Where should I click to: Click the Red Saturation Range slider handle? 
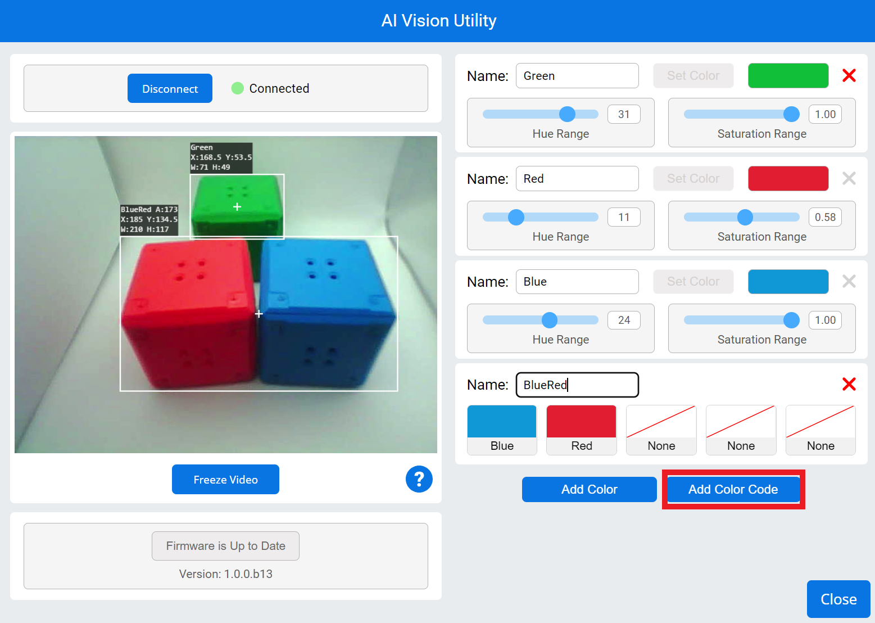745,217
